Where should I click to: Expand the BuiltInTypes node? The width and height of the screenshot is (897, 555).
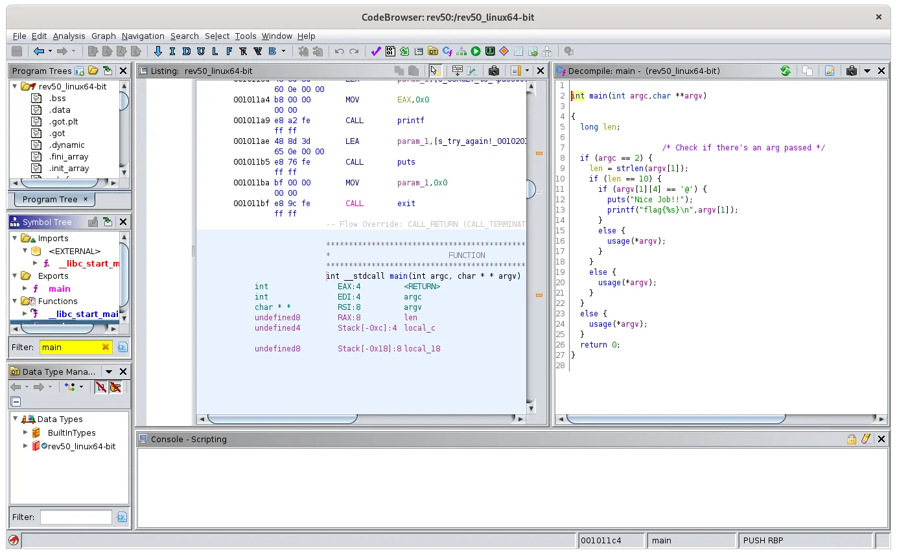pyautogui.click(x=25, y=432)
